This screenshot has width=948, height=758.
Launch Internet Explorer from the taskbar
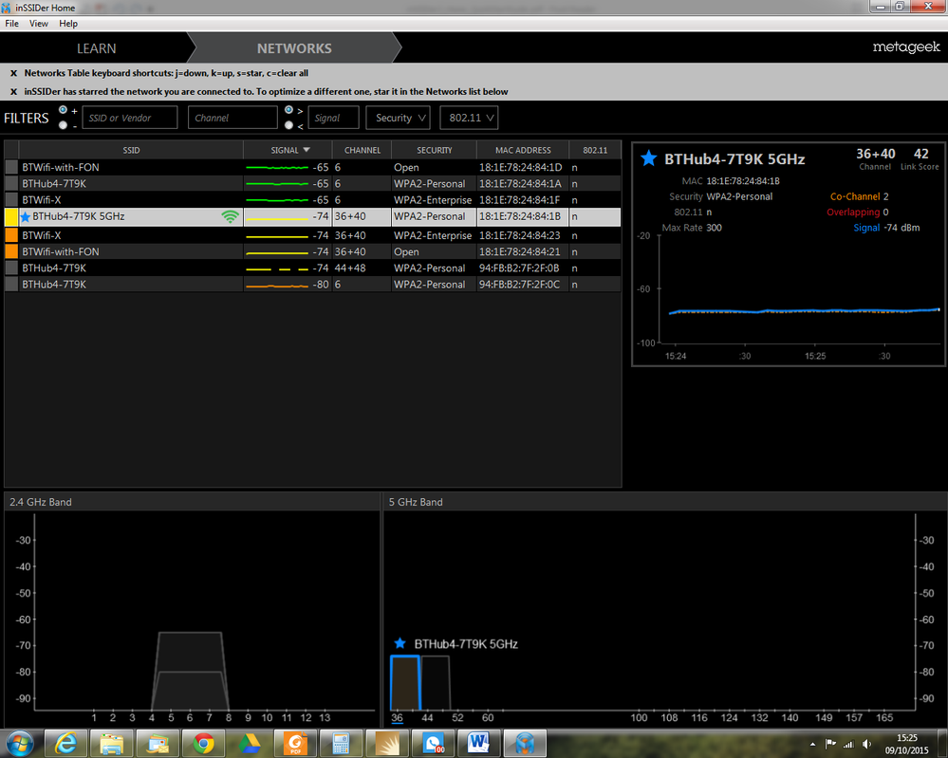pyautogui.click(x=65, y=743)
